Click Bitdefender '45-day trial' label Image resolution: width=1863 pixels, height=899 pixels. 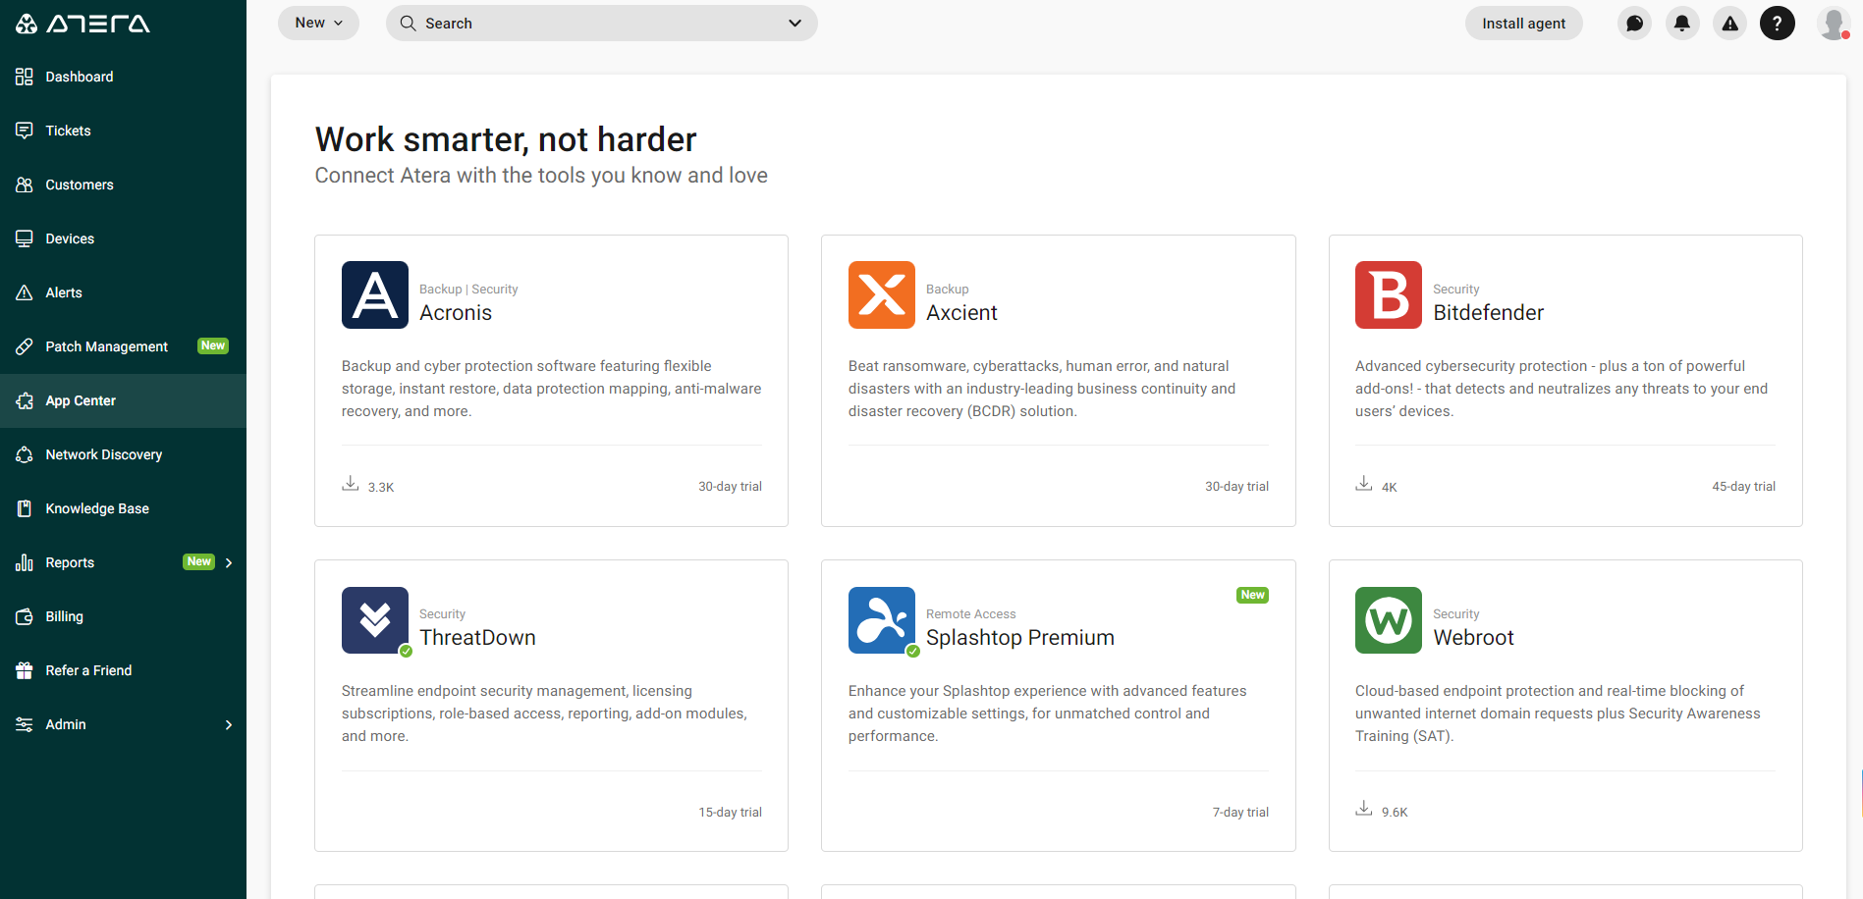[1743, 487]
